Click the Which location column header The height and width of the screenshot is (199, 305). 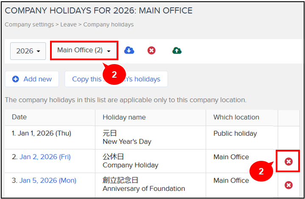pyautogui.click(x=236, y=117)
